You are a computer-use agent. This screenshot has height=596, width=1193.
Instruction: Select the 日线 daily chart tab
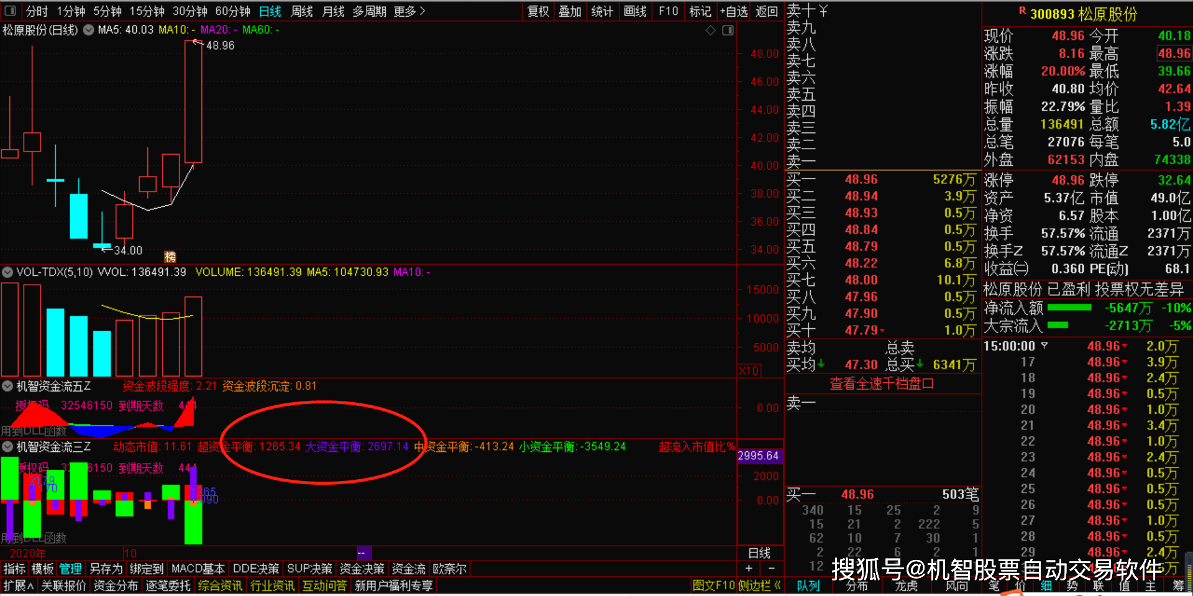270,11
